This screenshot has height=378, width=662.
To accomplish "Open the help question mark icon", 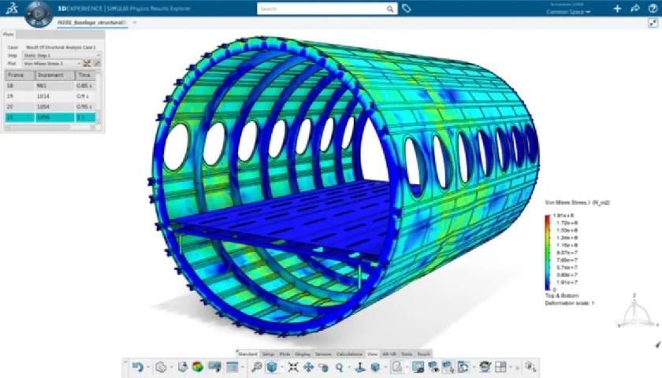I will tap(653, 9).
